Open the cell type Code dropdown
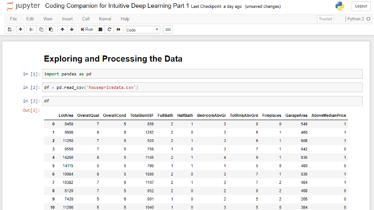 [x=142, y=29]
